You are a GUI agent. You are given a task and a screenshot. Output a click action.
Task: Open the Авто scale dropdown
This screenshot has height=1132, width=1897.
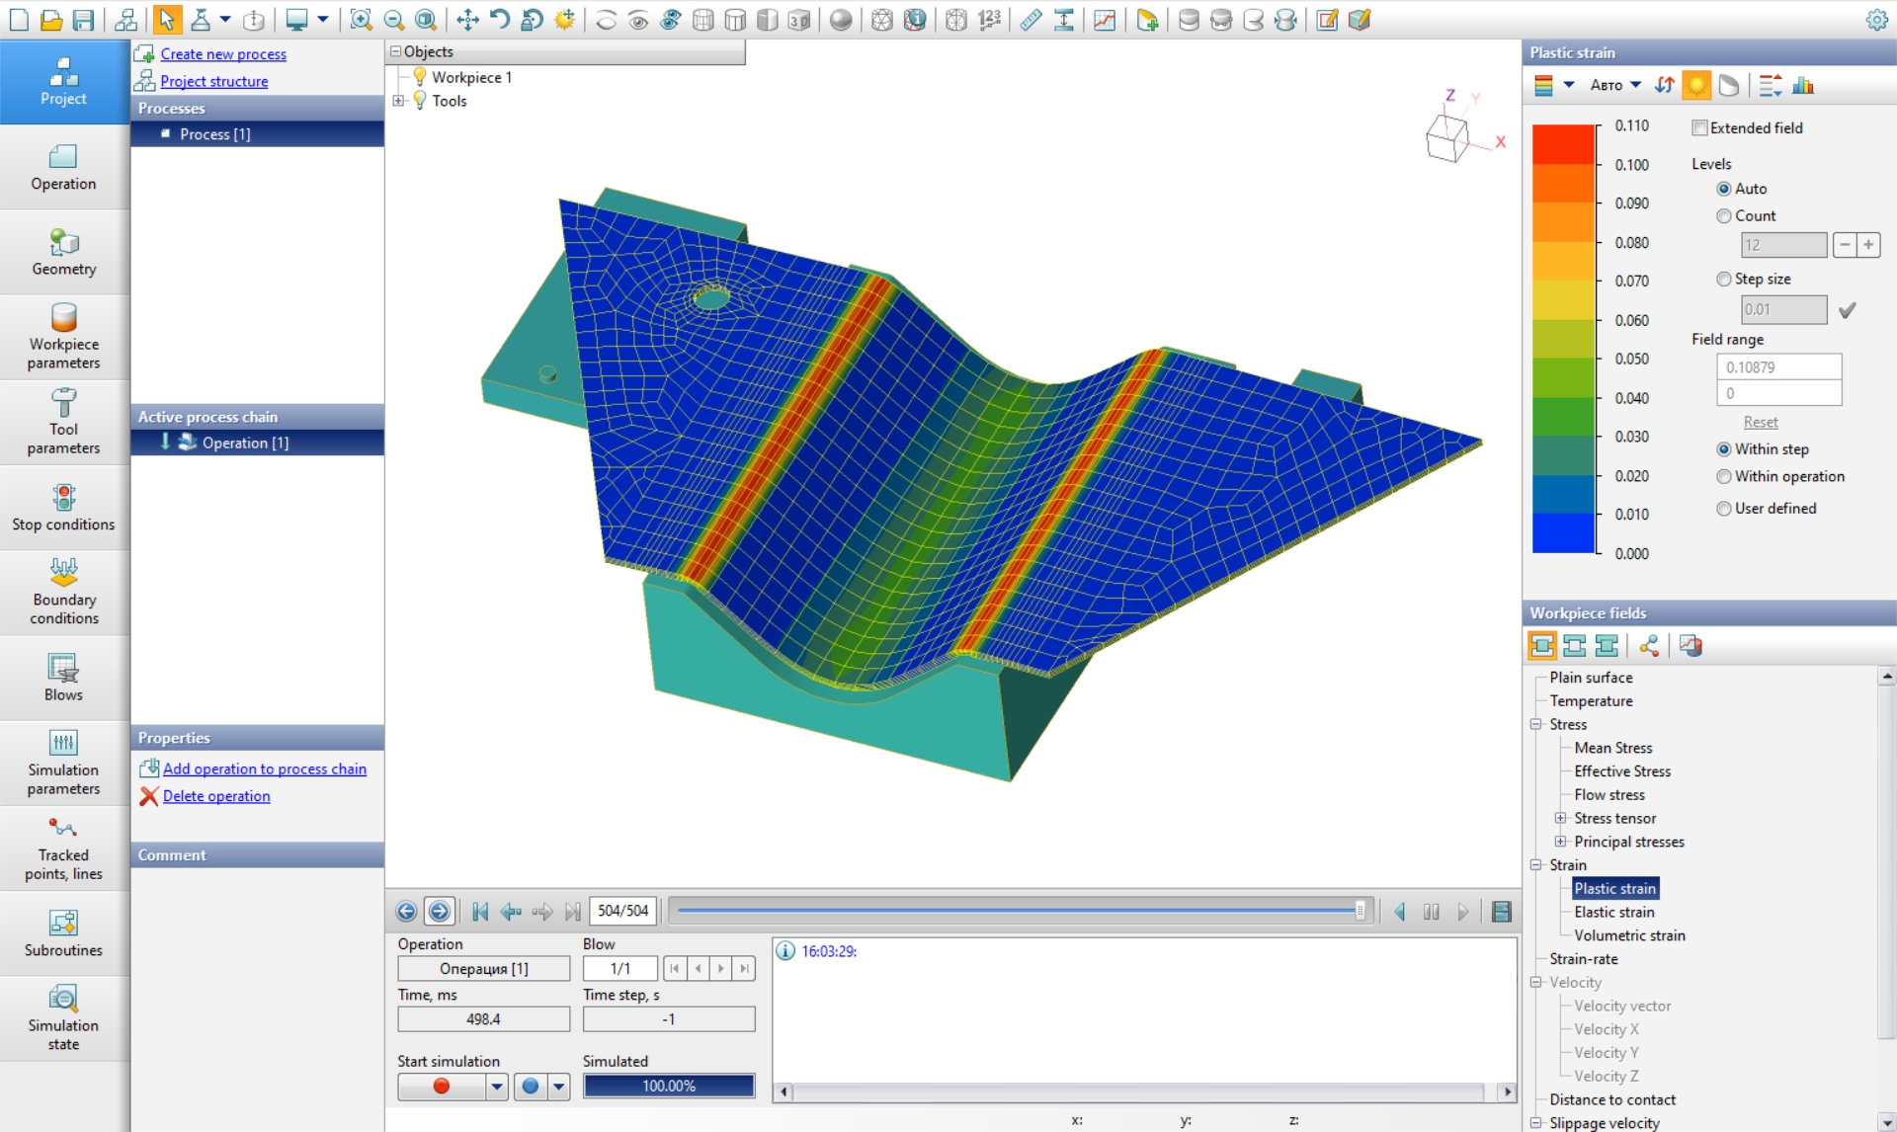click(1615, 86)
